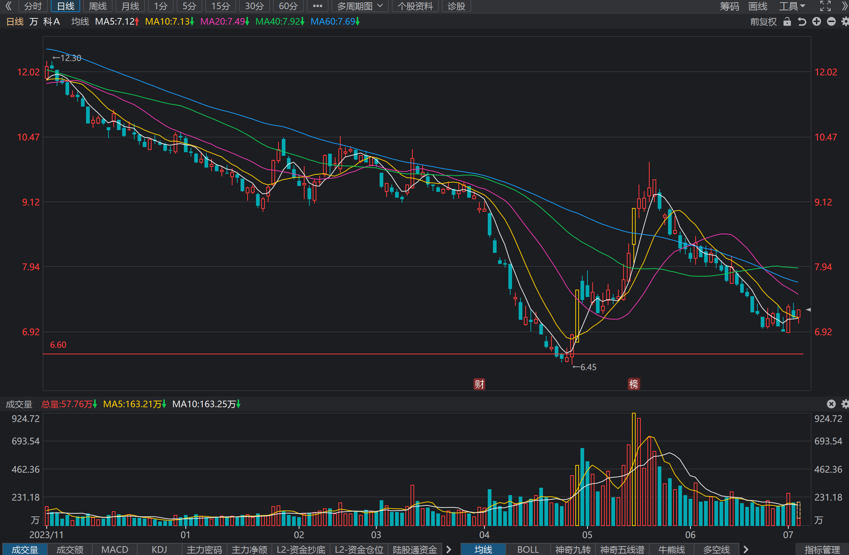Click the 成交量 panel title label
The width and height of the screenshot is (849, 555).
pos(19,404)
